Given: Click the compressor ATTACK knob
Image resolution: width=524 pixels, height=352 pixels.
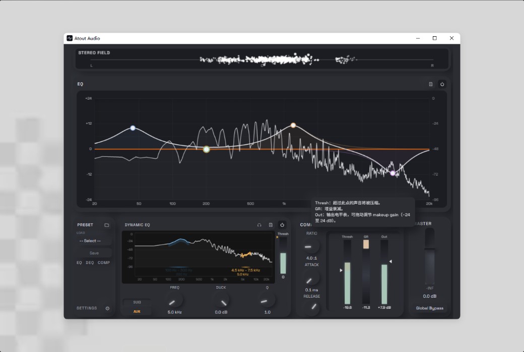Looking at the screenshot, I should pyautogui.click(x=311, y=278).
